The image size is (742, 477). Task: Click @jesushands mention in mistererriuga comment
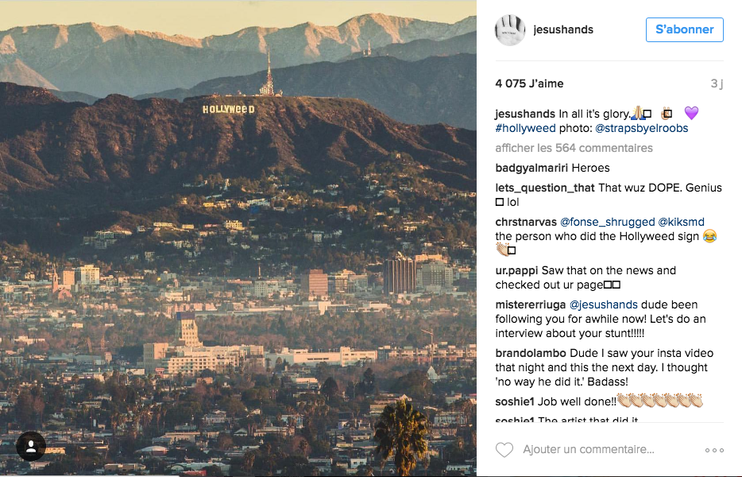[x=603, y=304]
